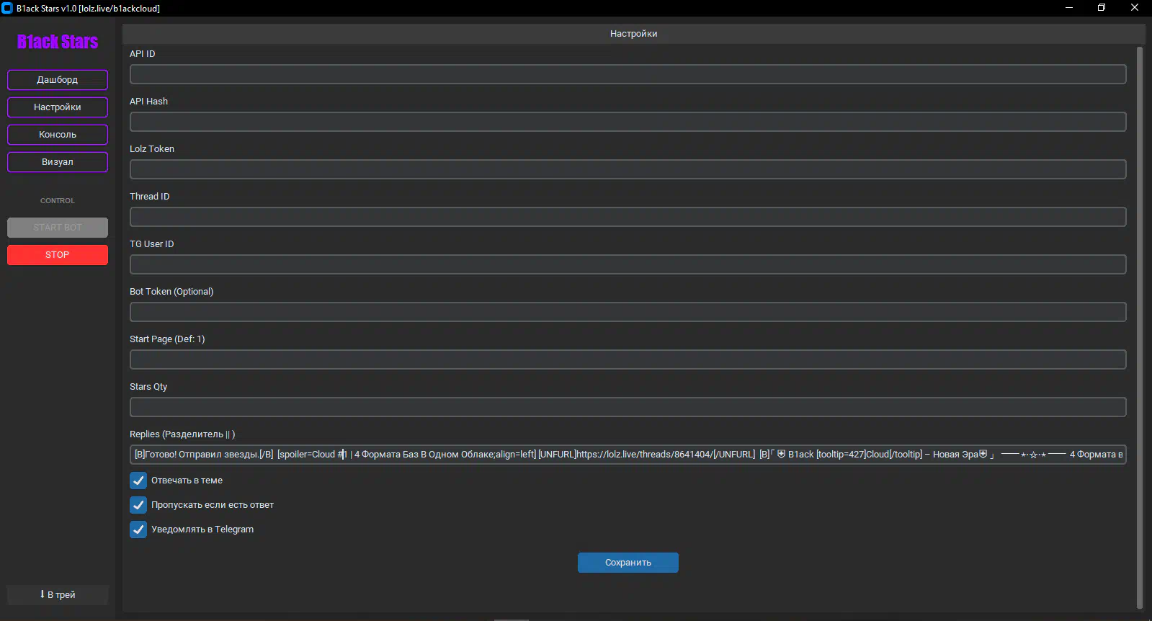Open the Визуал section

[x=58, y=162]
